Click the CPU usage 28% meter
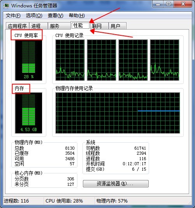The width and height of the screenshot is (195, 208). [28, 60]
